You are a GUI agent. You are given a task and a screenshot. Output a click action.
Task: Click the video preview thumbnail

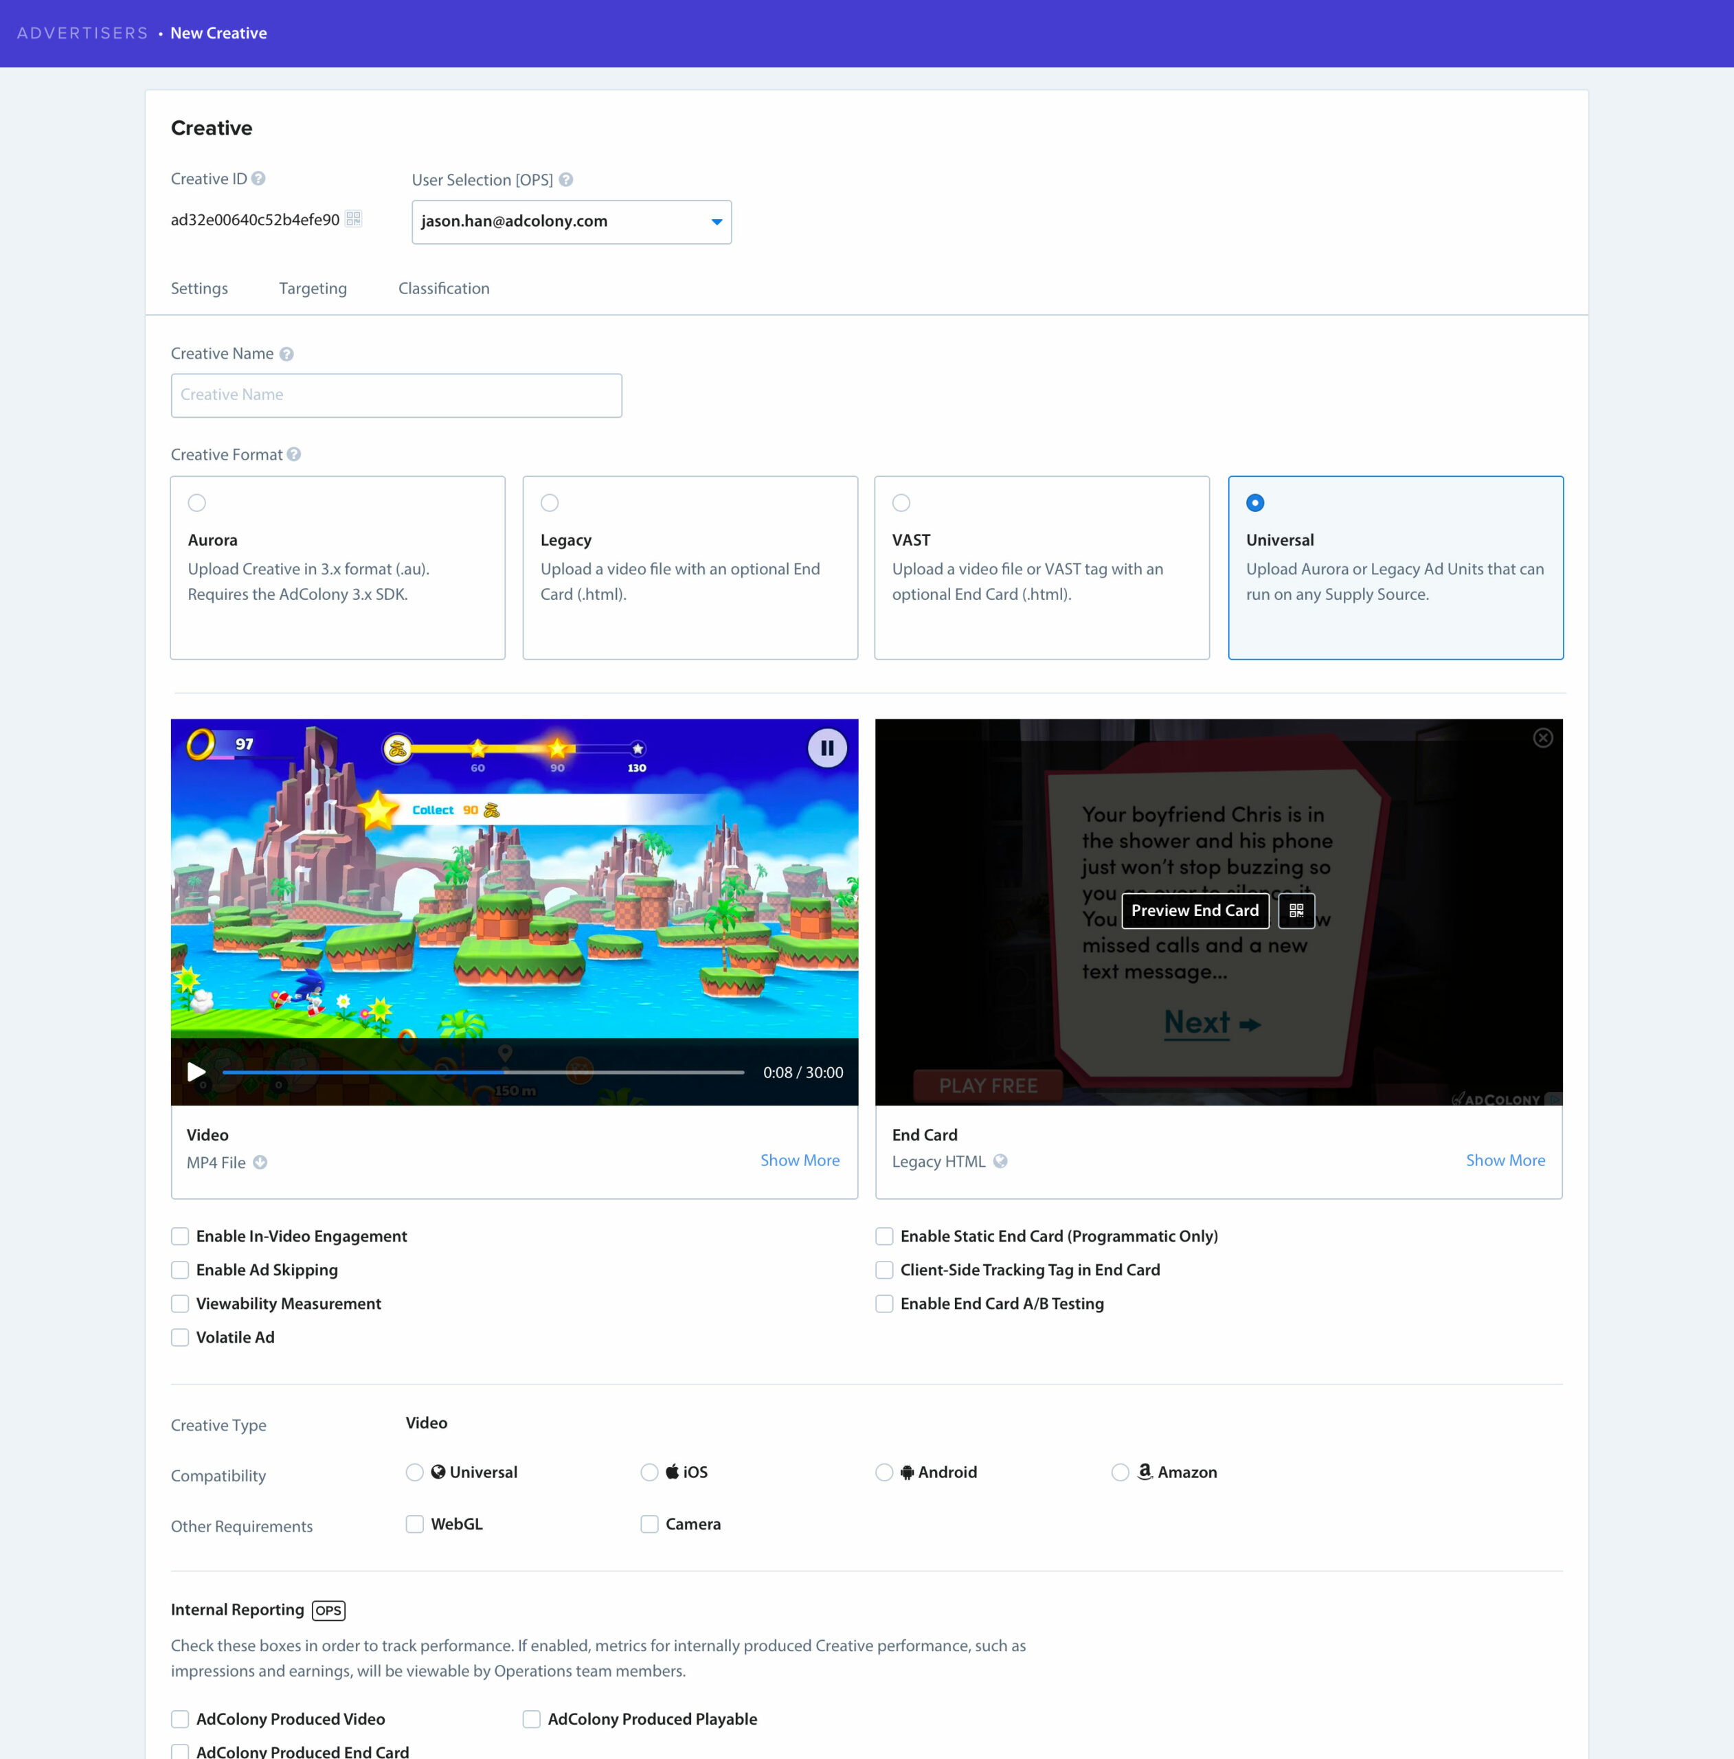click(515, 912)
